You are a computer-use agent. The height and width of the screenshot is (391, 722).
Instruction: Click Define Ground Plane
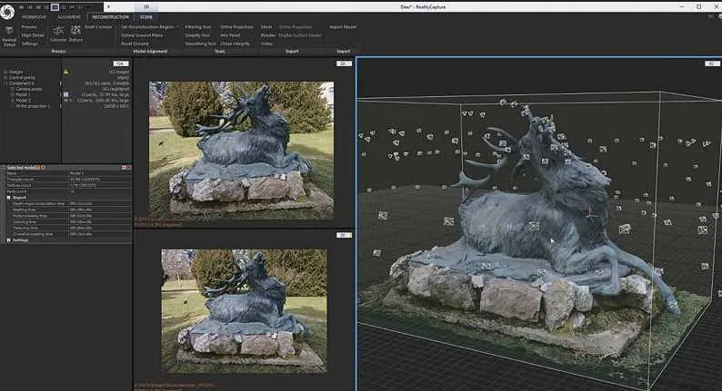coord(142,35)
